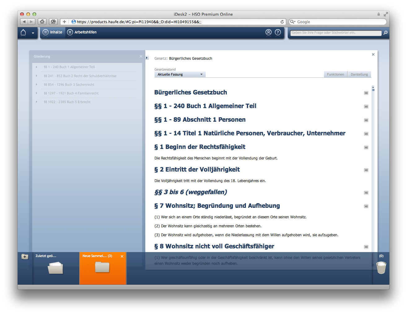Click the document scrollbar thumb

pyautogui.click(x=373, y=90)
